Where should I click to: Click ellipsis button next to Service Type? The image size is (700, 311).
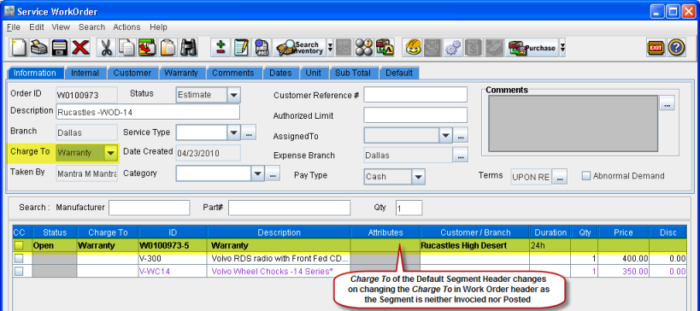[x=249, y=132]
